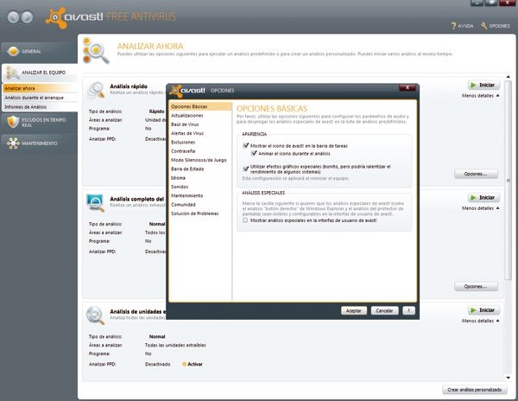Screen dimensions: 518x401
Task: Collapse Menos detalles for Análisis de unidades
Action: point(480,321)
